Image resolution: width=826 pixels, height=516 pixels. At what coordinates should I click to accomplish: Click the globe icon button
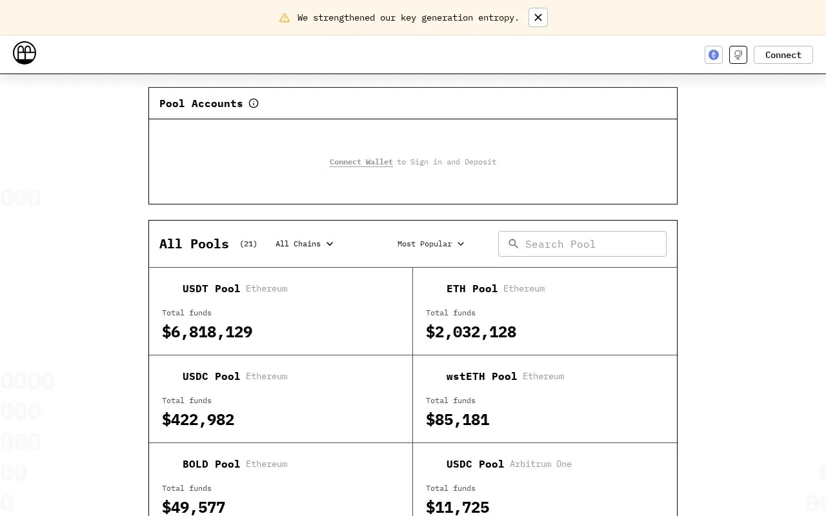pos(738,55)
